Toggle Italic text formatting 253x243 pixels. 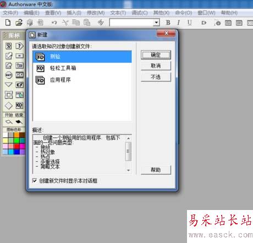click(178, 23)
